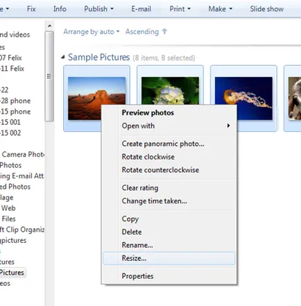Open the Publish dropdown menu
301x306 pixels.
pos(98,9)
